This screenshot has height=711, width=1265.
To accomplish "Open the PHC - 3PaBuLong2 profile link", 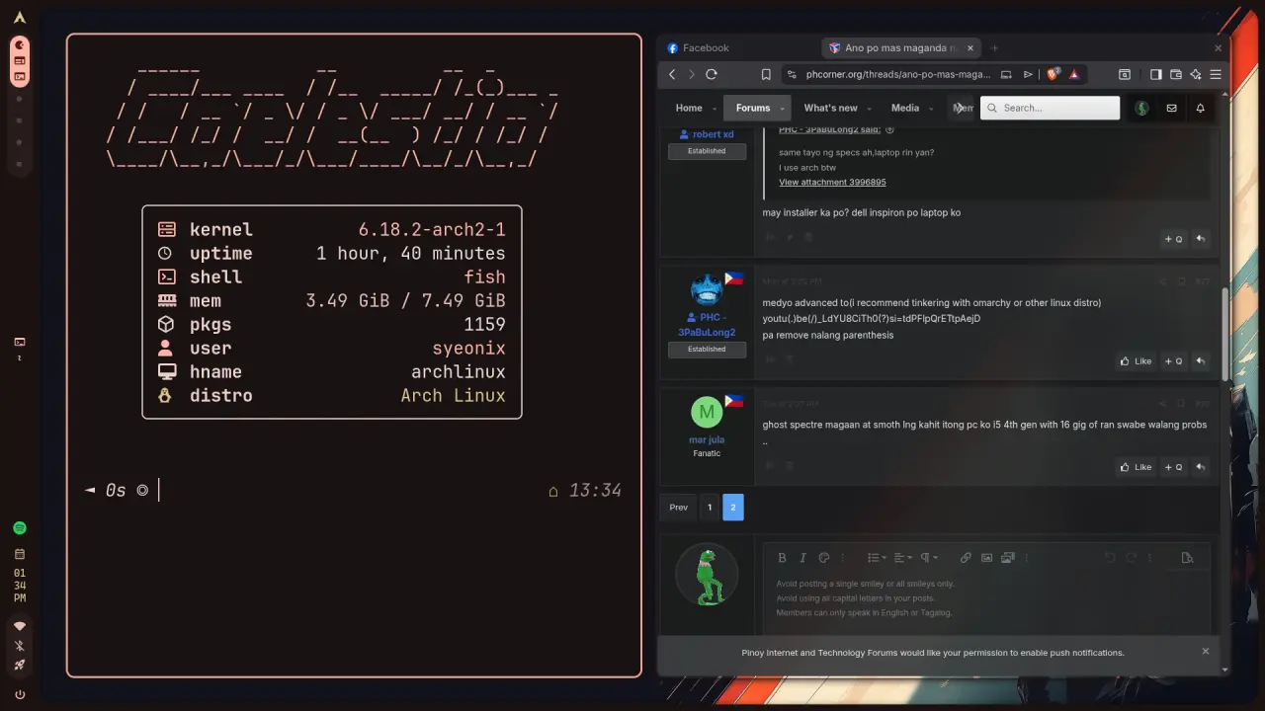I will (x=707, y=325).
